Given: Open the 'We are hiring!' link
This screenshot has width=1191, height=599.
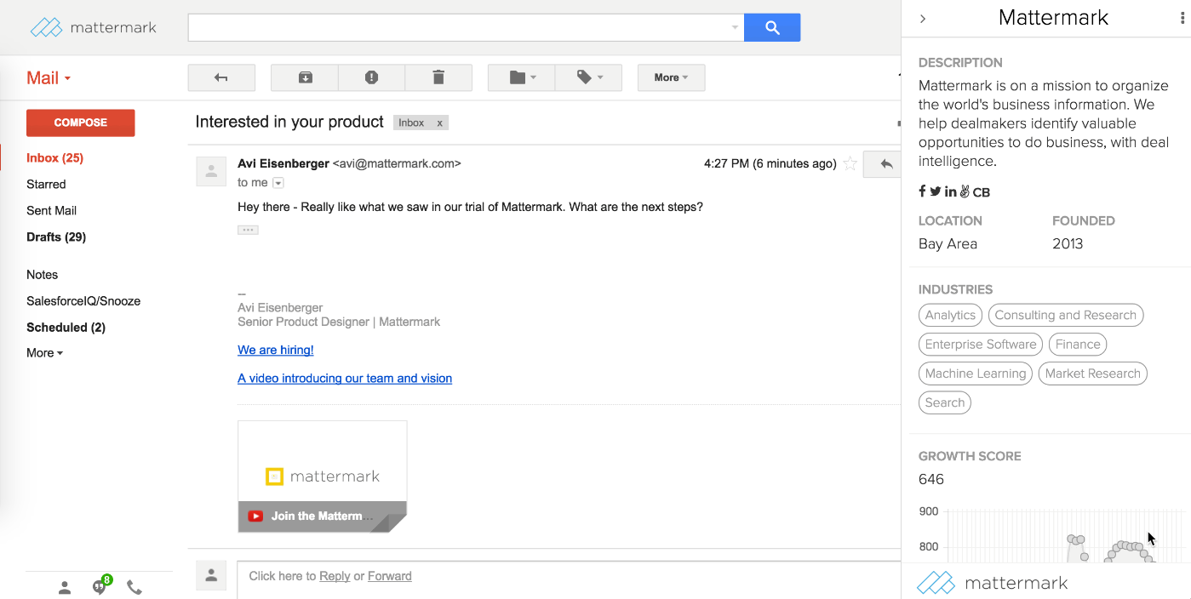Looking at the screenshot, I should pos(276,350).
